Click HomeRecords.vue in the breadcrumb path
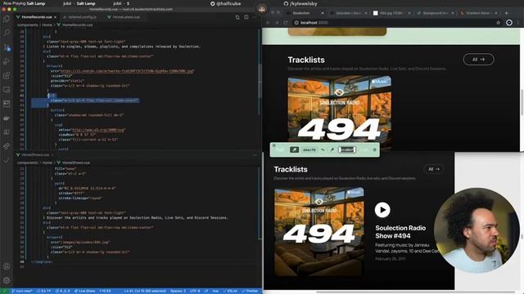This screenshot has height=294, width=524. (x=77, y=24)
